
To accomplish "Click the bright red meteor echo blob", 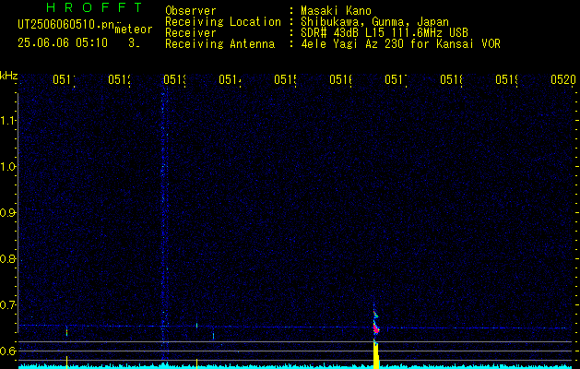I will coord(376,327).
